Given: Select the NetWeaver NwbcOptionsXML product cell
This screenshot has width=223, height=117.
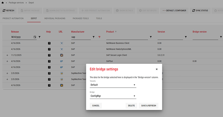Looking at the screenshot, I should [119, 49].
